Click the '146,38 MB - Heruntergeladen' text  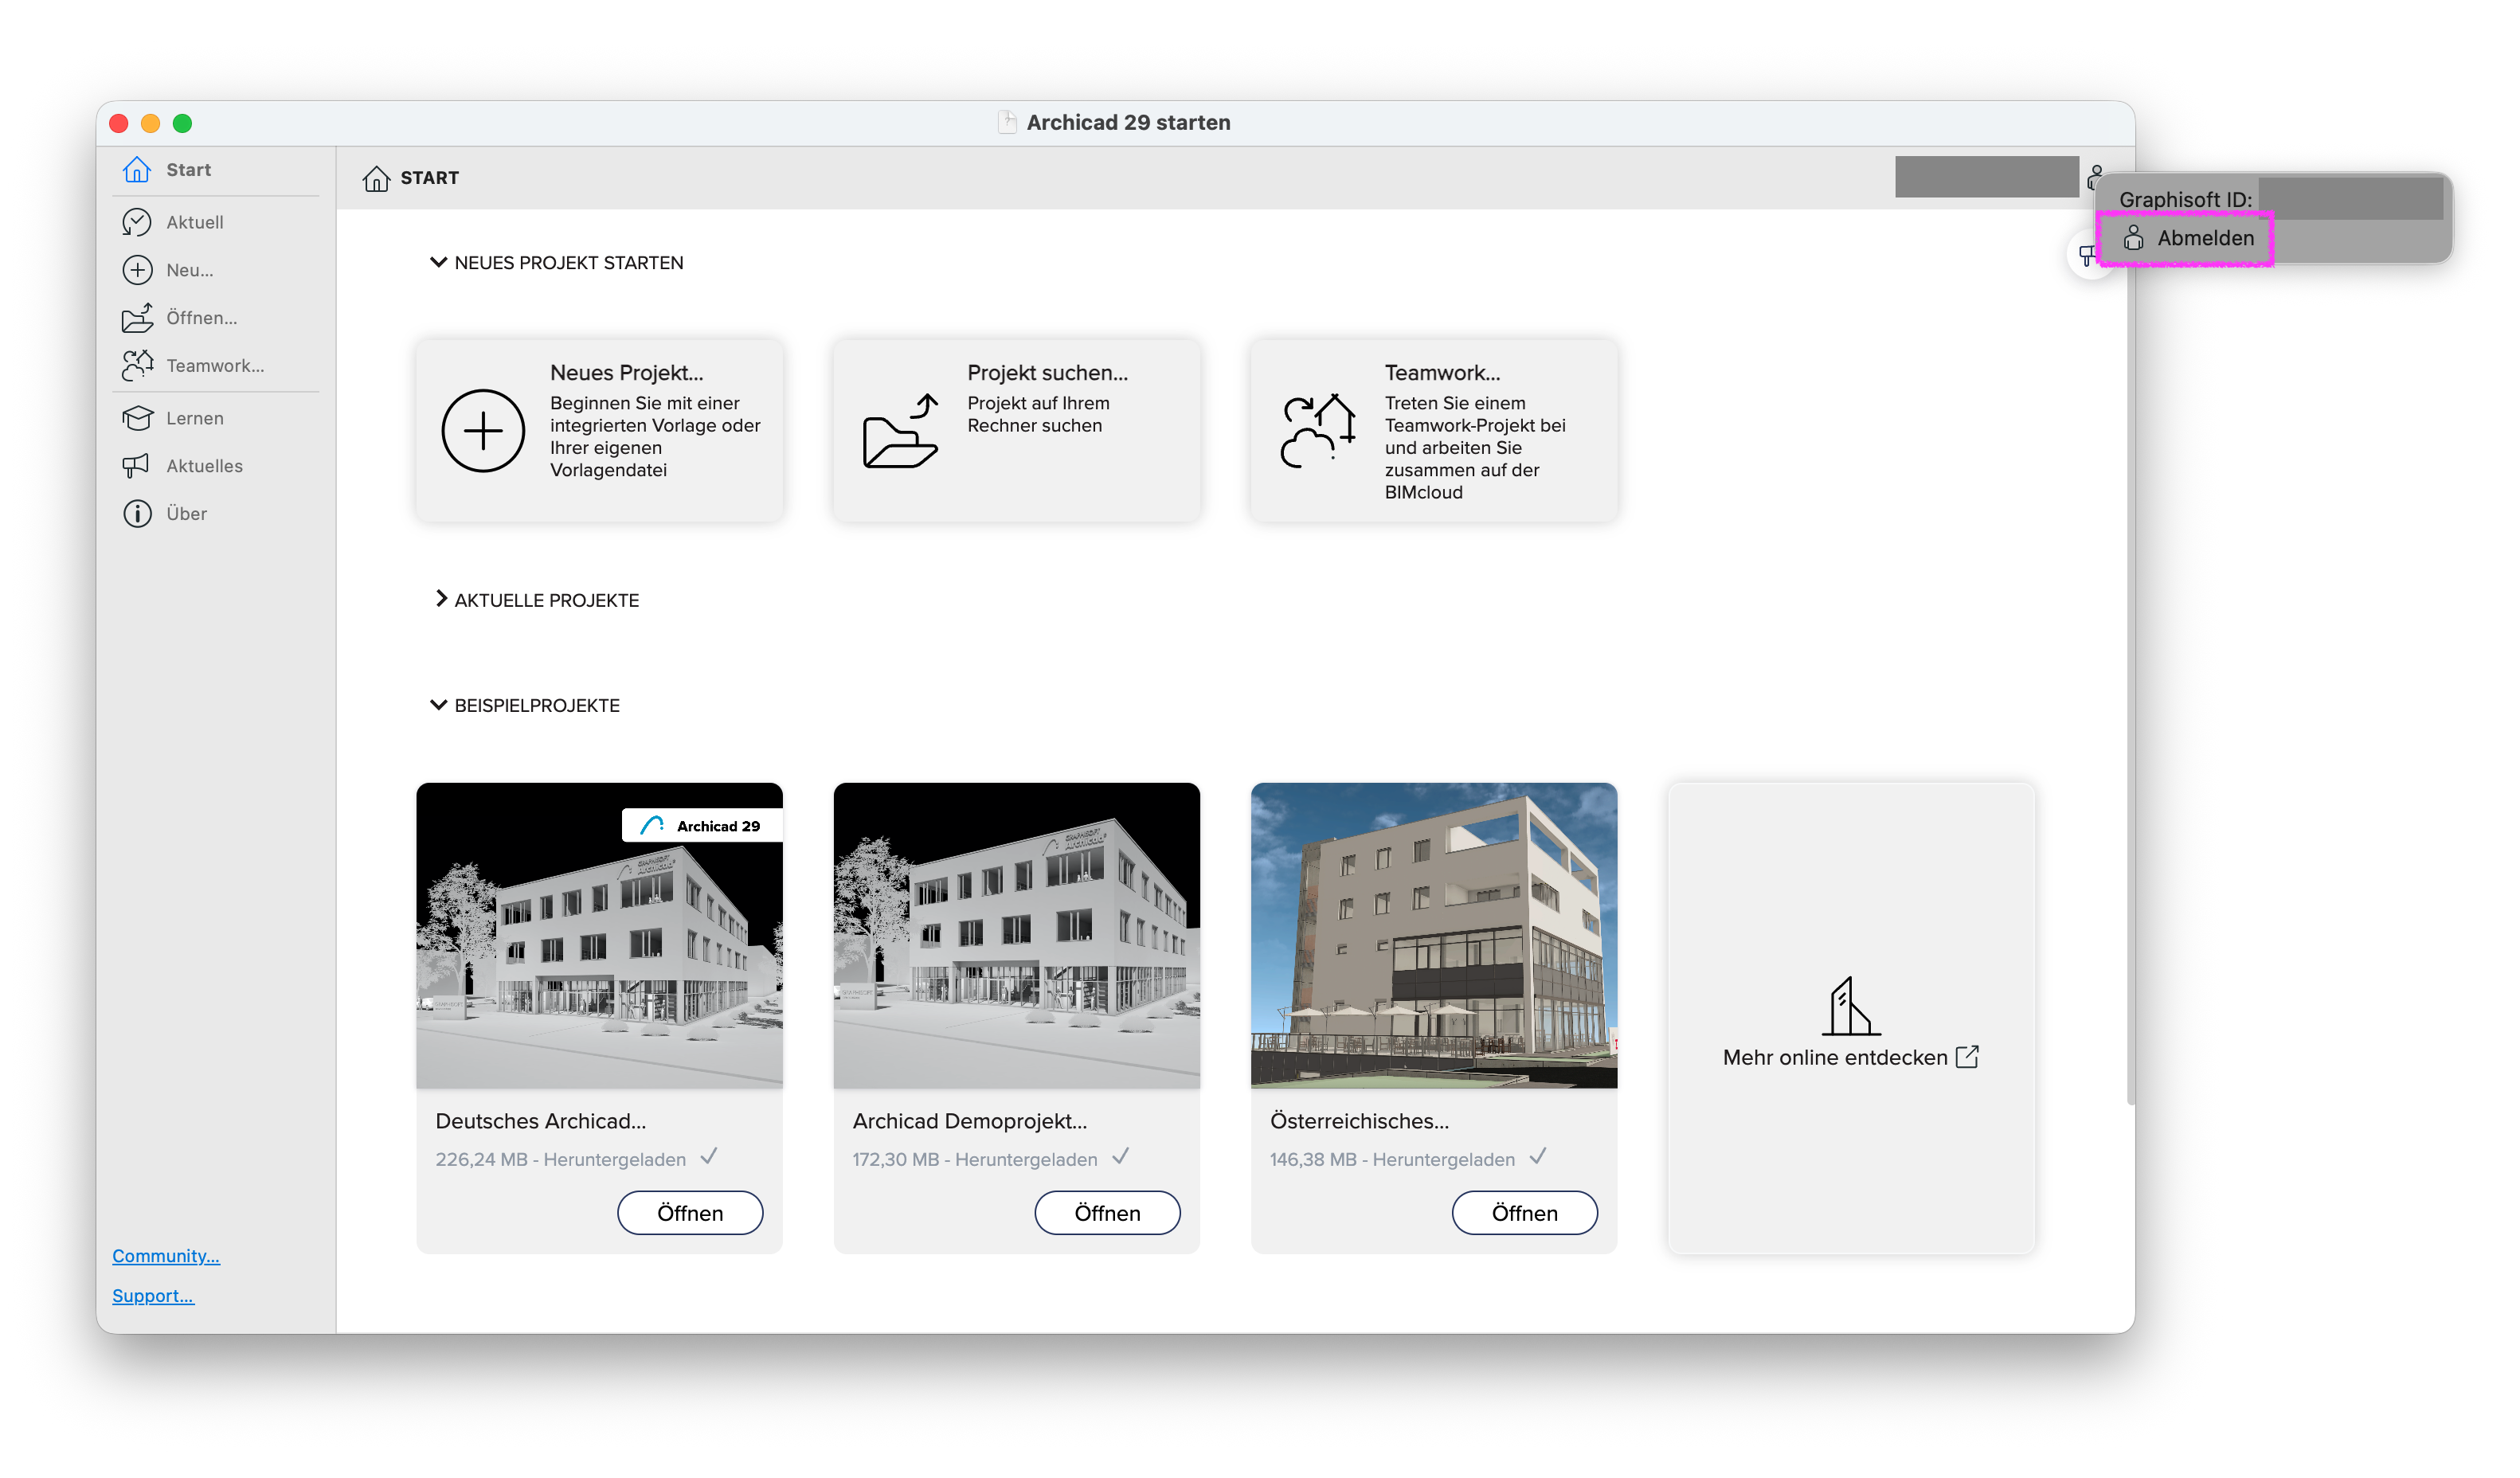(1392, 1159)
